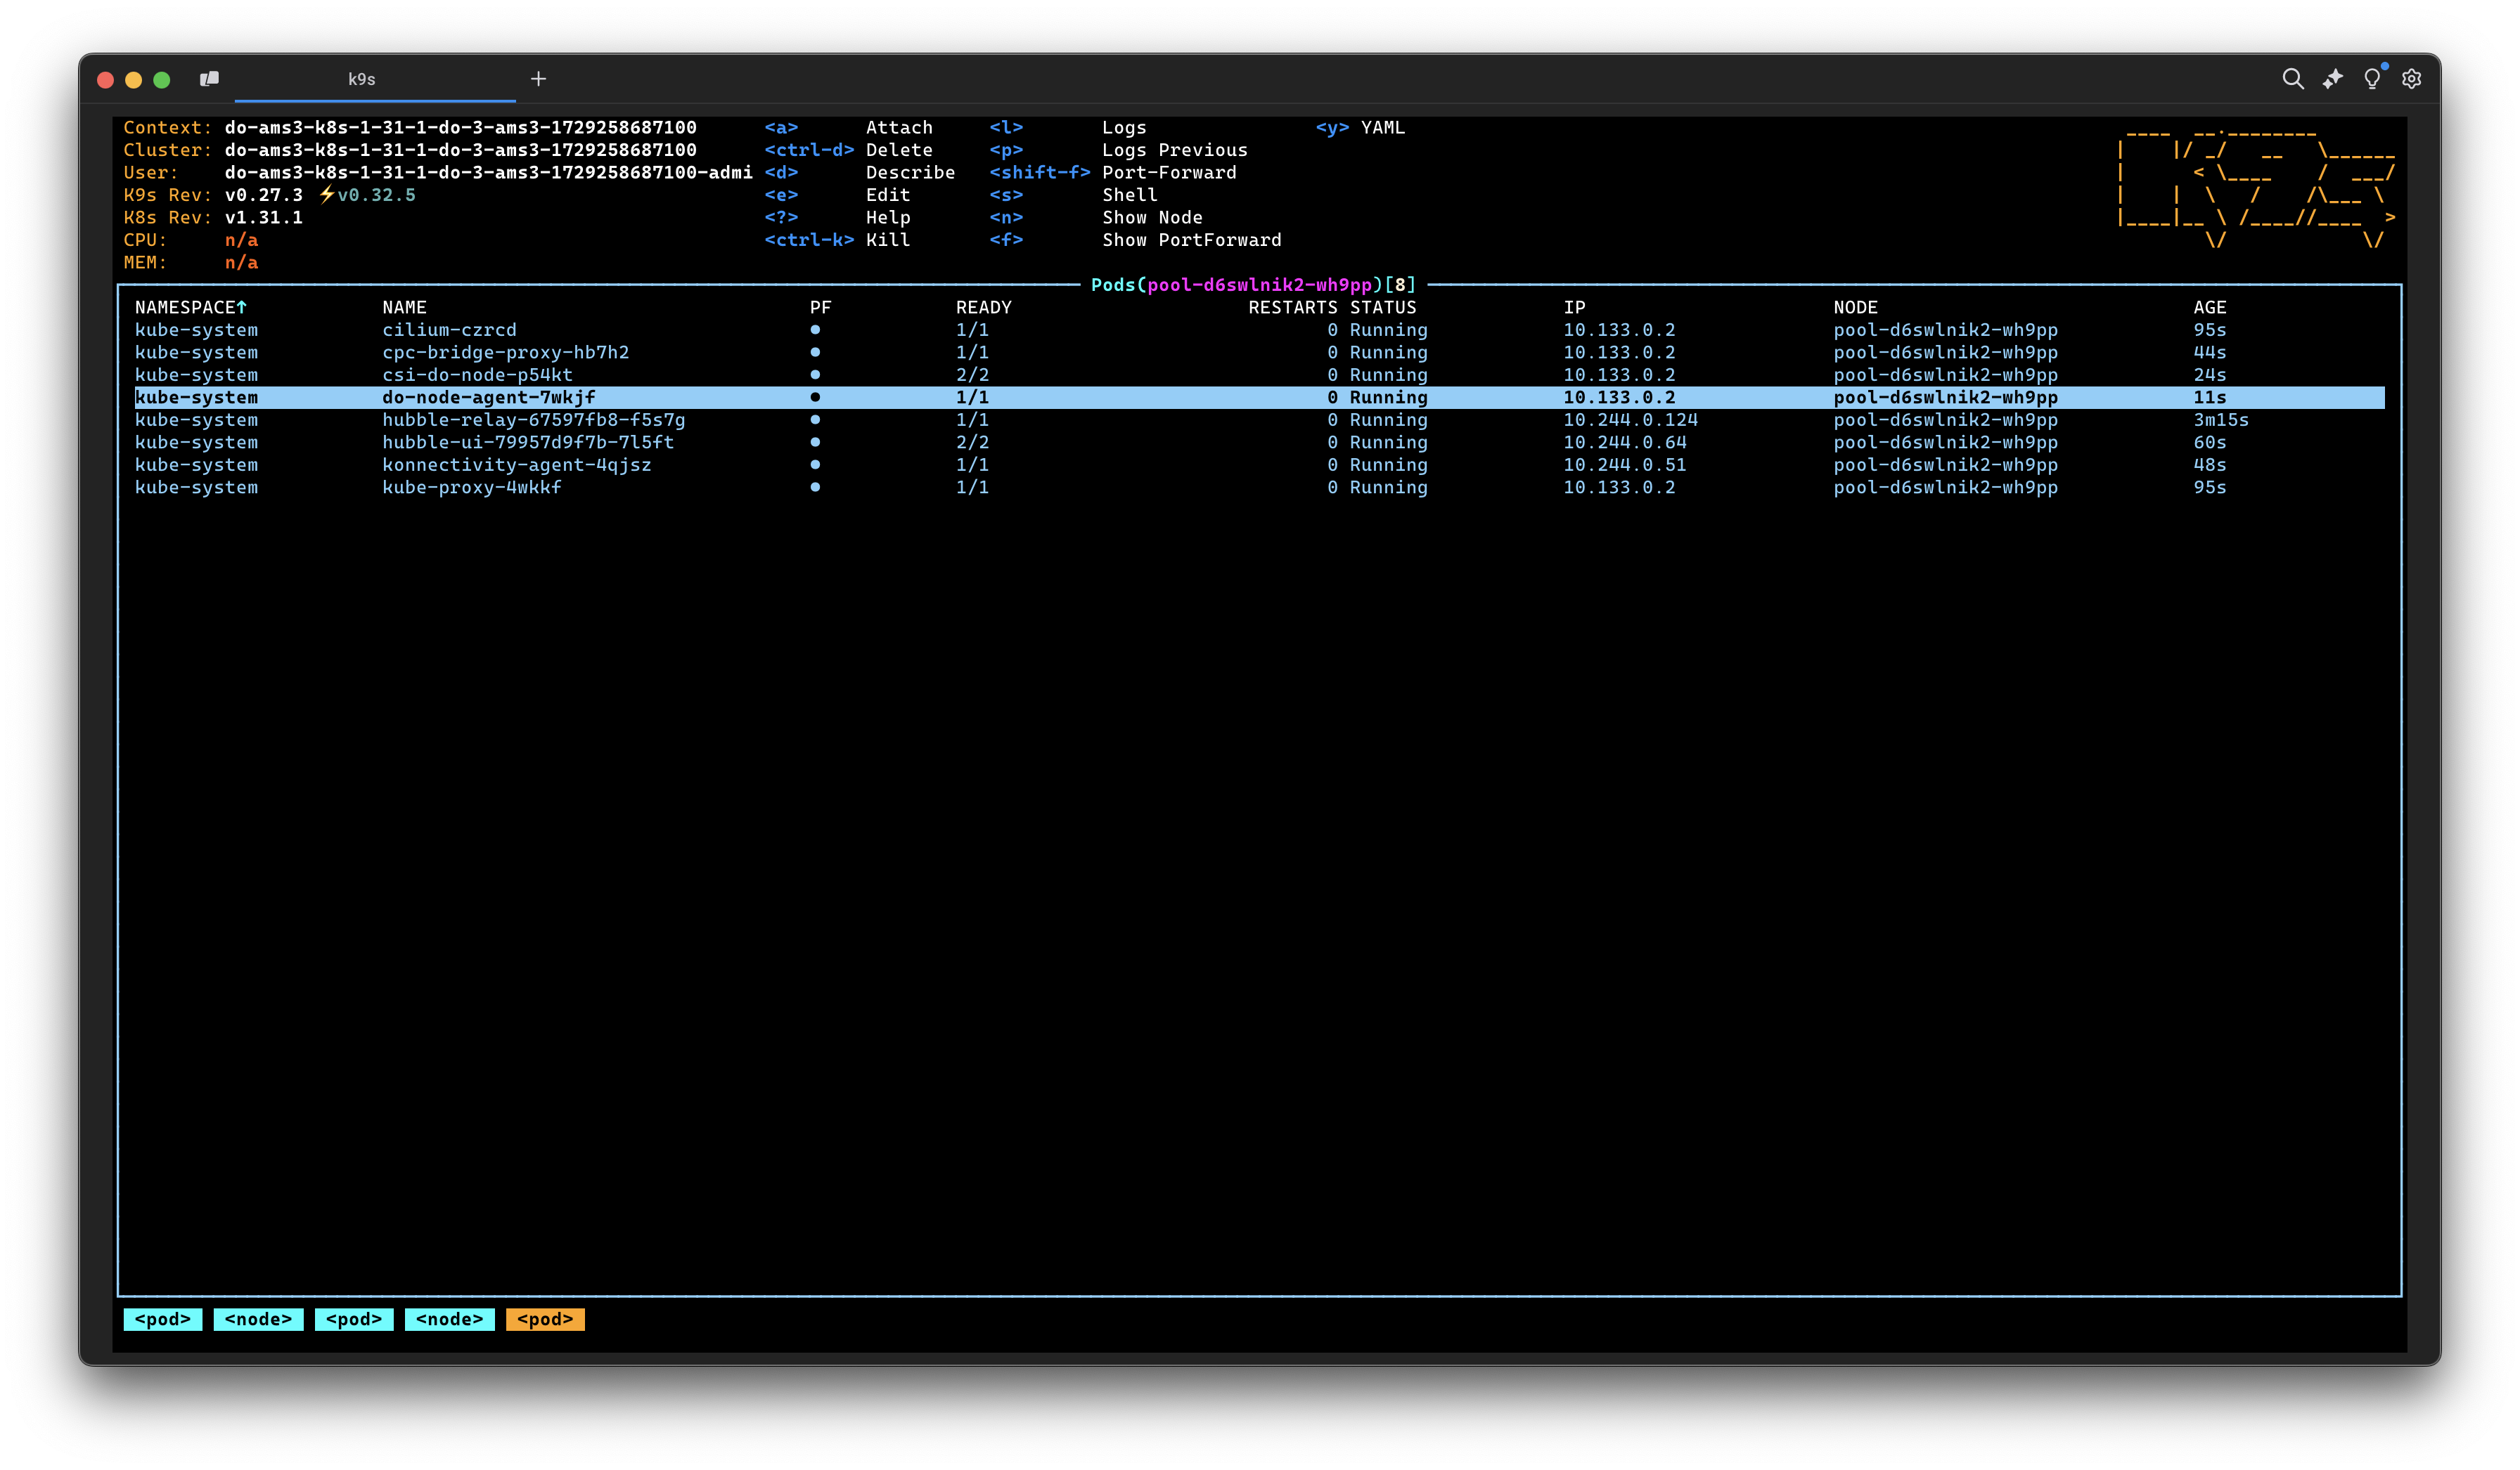Open terminal settings gear icon
The image size is (2520, 1470).
coord(2411,79)
